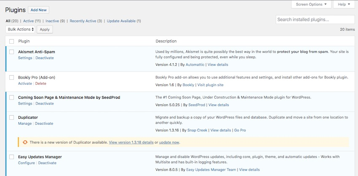
Task: Check the Bookly Pro (Add-on) checkbox
Action: click(11, 78)
